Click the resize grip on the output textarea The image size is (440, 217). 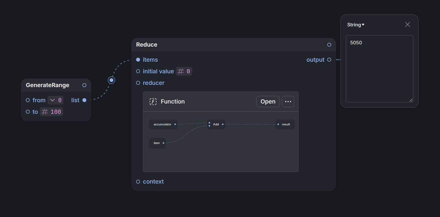point(411,100)
